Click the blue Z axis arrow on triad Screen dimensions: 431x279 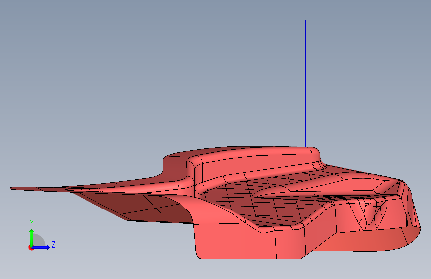pos(41,247)
